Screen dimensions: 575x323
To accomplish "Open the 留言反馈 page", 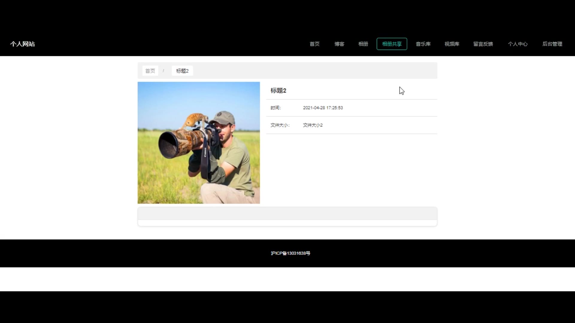I will (483, 44).
